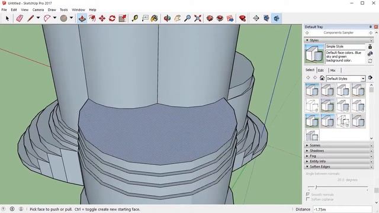This screenshot has height=213, width=379.
Task: Collapse the Soften Edges panel
Action: (x=338, y=167)
